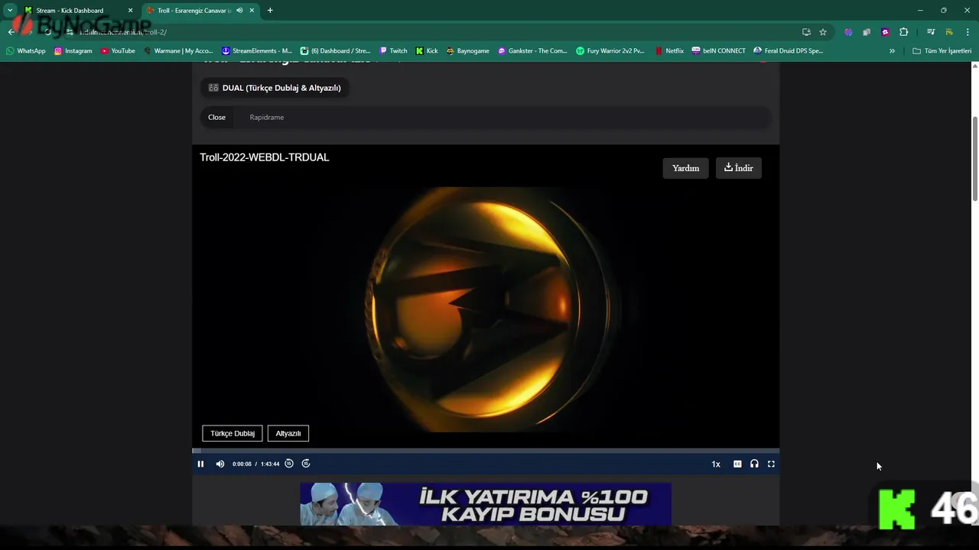Show more bookmarks chevron
This screenshot has width=979, height=550.
point(892,51)
